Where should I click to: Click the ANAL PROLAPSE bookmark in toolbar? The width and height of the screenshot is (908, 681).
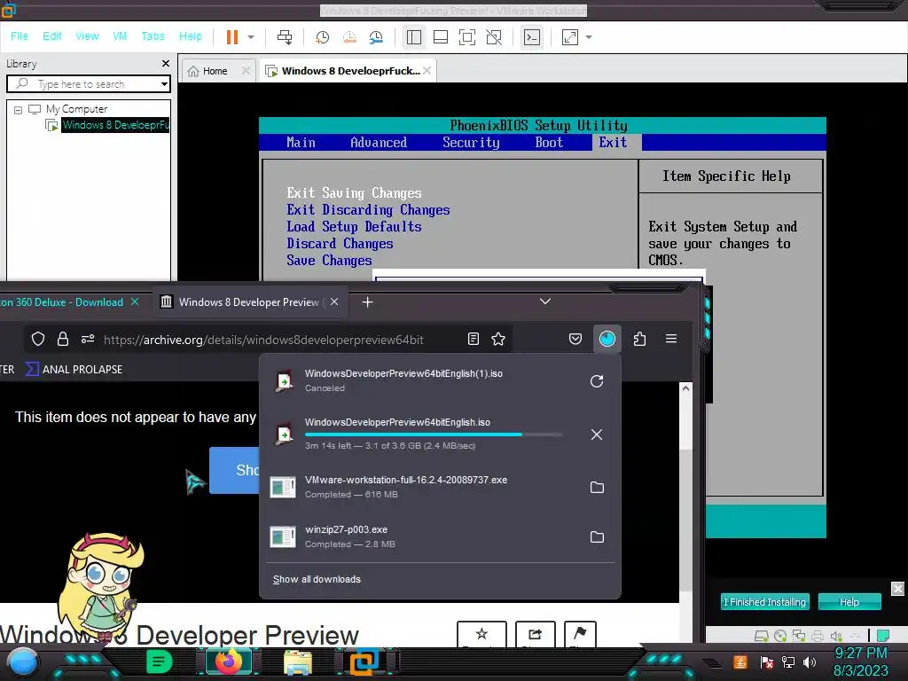(74, 369)
